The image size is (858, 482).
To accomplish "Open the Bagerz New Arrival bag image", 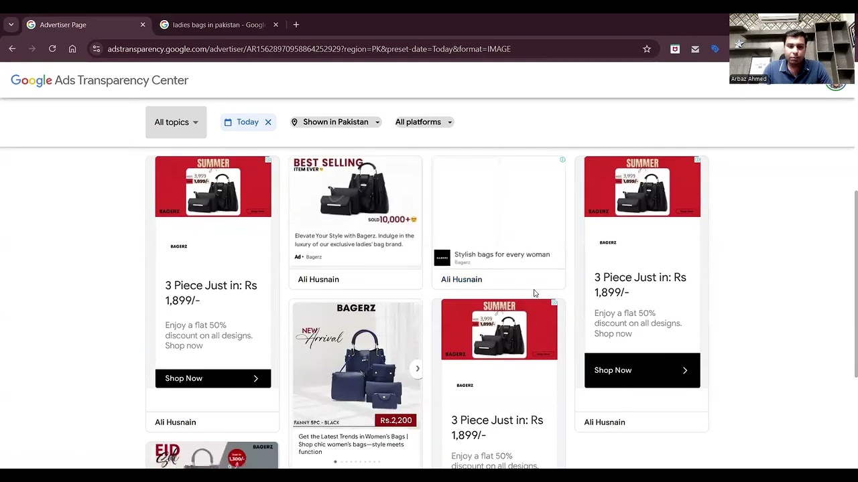I will [357, 365].
